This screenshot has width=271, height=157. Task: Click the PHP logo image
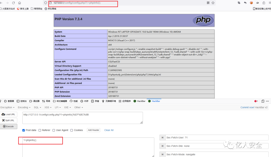coord(203,20)
